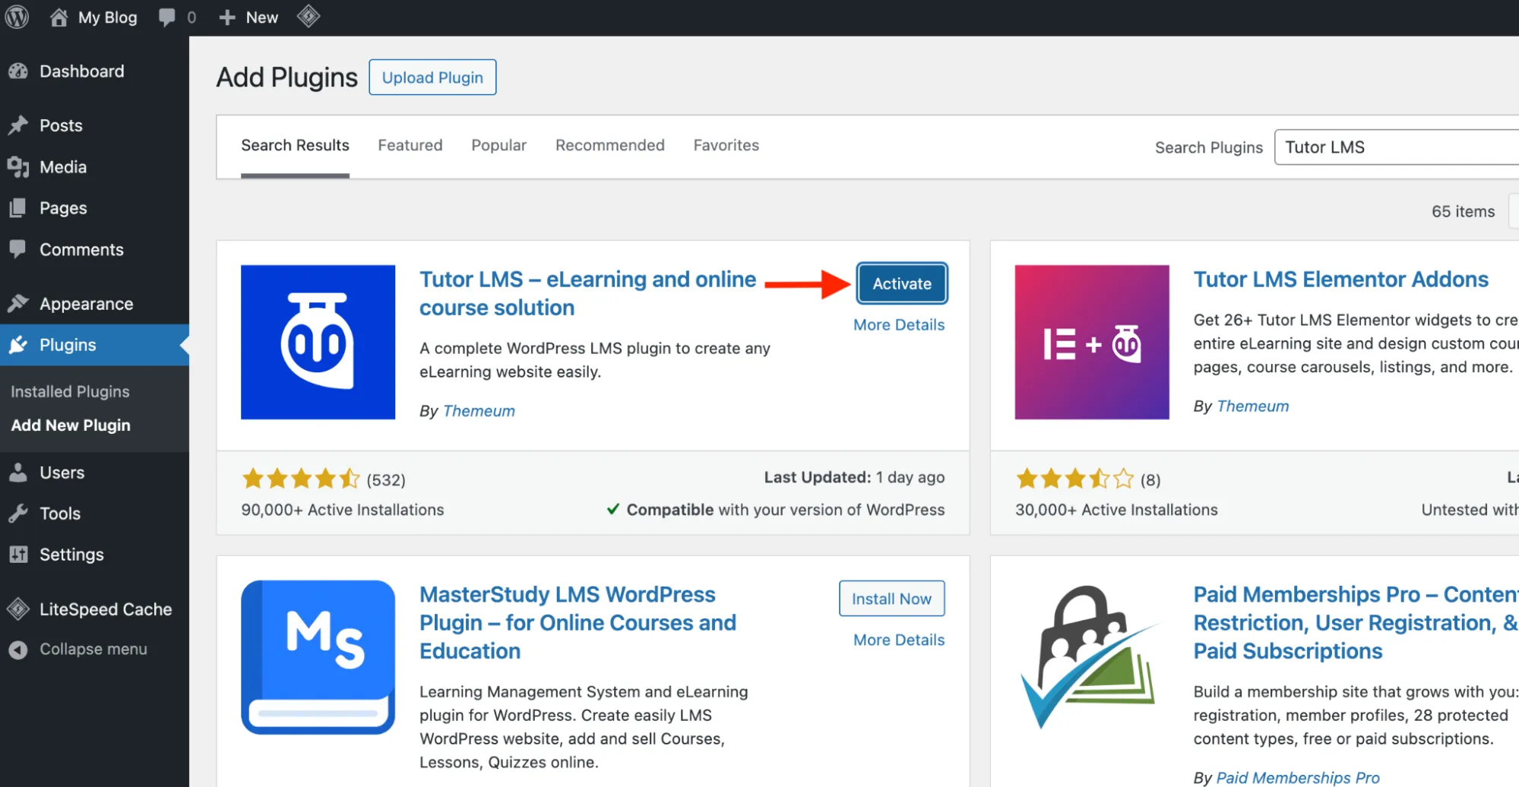Open Themeum author link under Tutor LMS eLearning
The image size is (1519, 787).
[x=479, y=411]
